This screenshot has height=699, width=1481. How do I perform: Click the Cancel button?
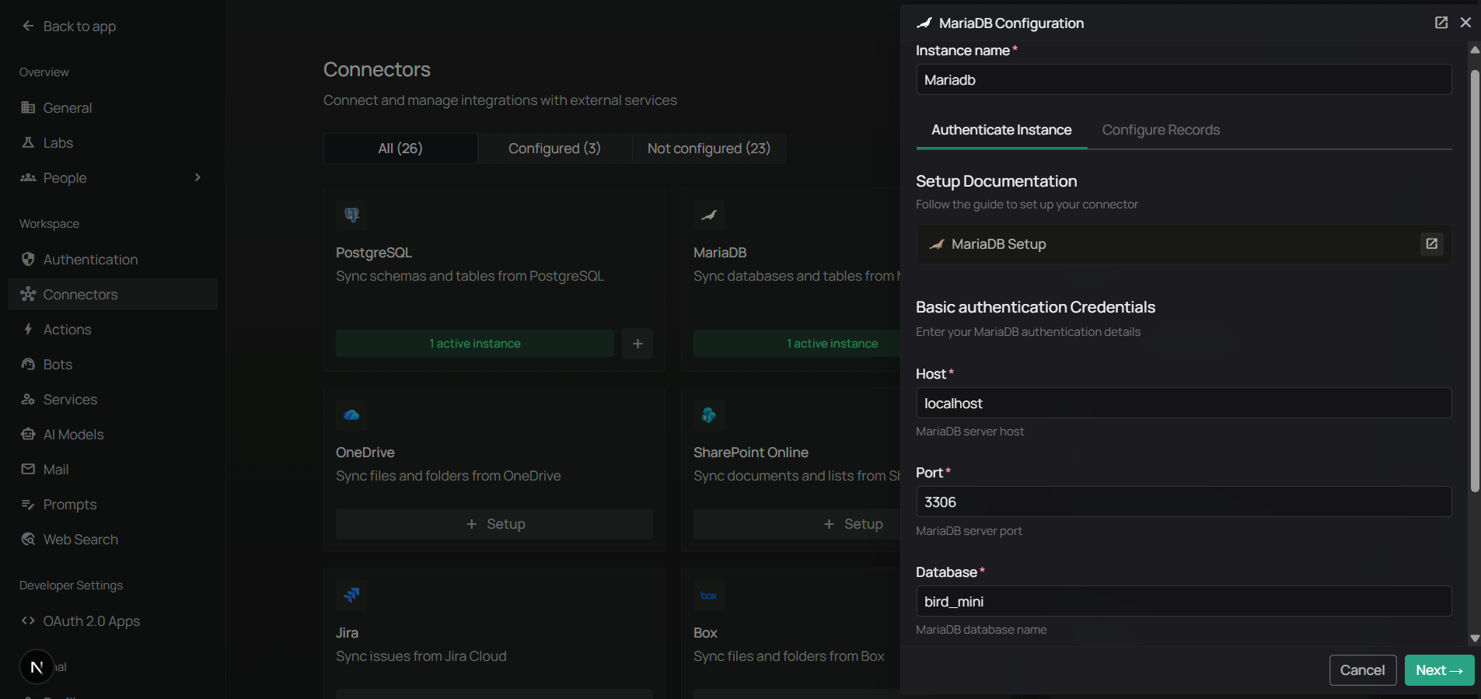point(1363,670)
